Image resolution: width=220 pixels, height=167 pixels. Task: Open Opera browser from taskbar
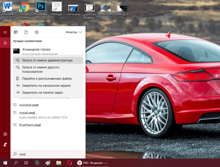coord(69,163)
